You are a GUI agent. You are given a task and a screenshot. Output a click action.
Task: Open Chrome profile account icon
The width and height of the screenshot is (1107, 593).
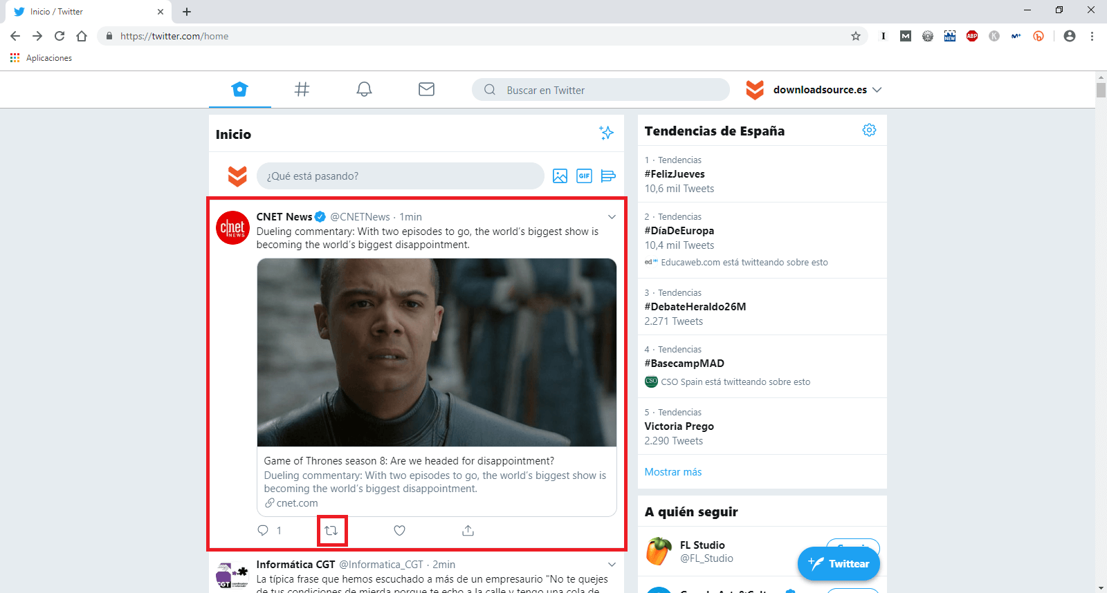pos(1070,36)
